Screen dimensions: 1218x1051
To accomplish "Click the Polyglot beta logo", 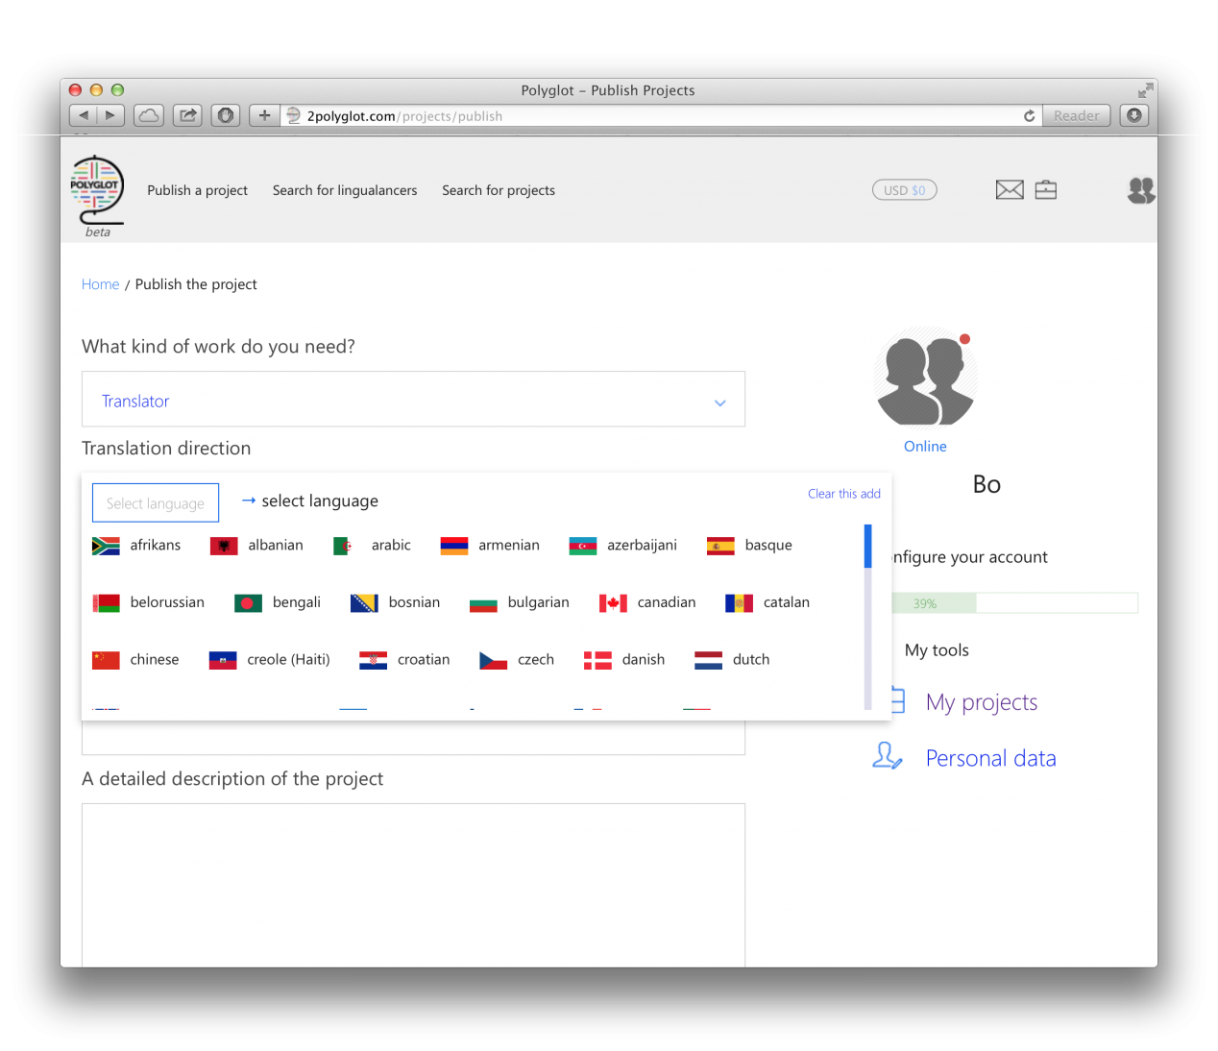I will (x=96, y=190).
